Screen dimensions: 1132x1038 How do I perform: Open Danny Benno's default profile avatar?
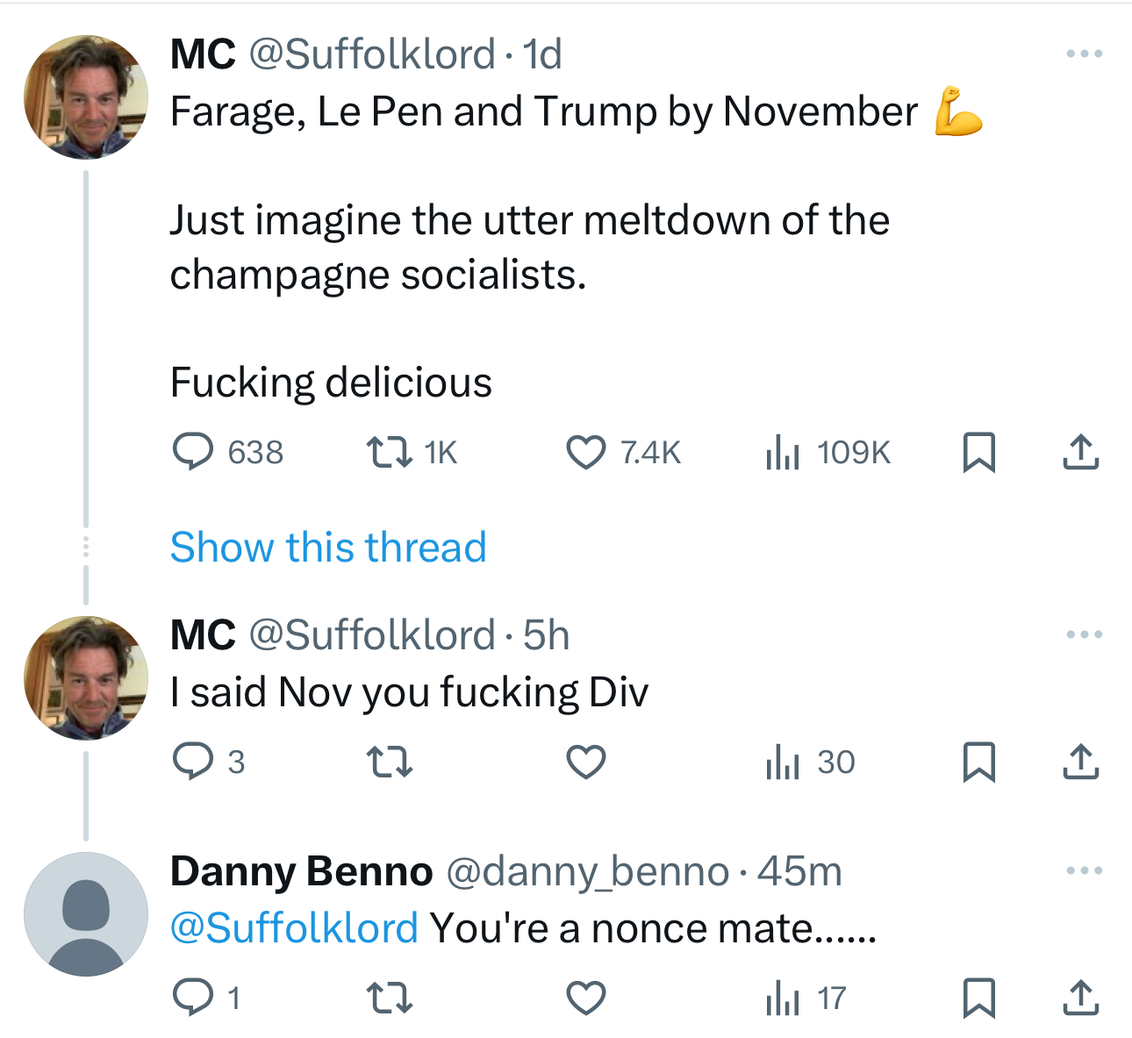click(x=86, y=914)
